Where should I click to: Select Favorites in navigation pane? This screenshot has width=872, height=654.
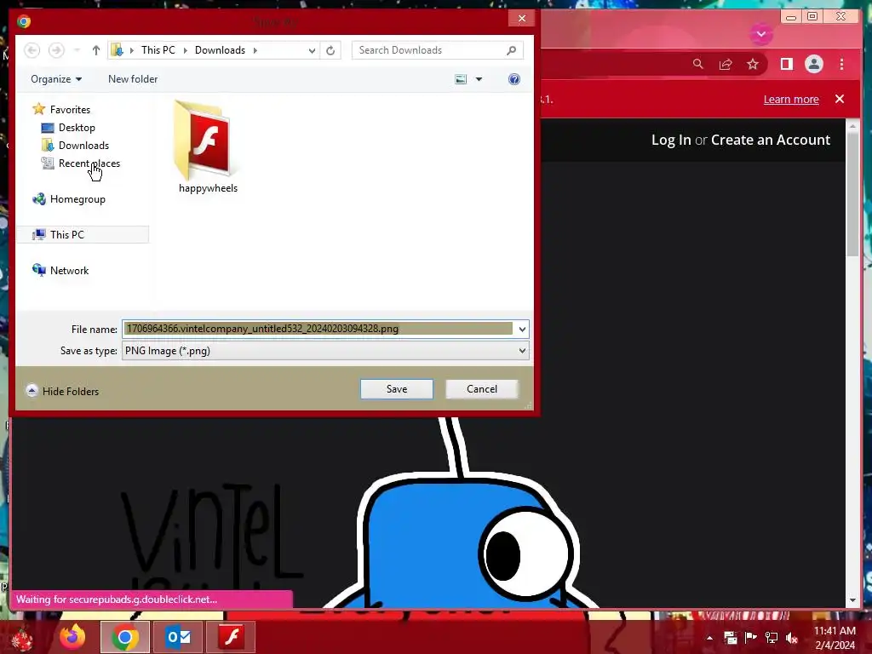coord(61,110)
